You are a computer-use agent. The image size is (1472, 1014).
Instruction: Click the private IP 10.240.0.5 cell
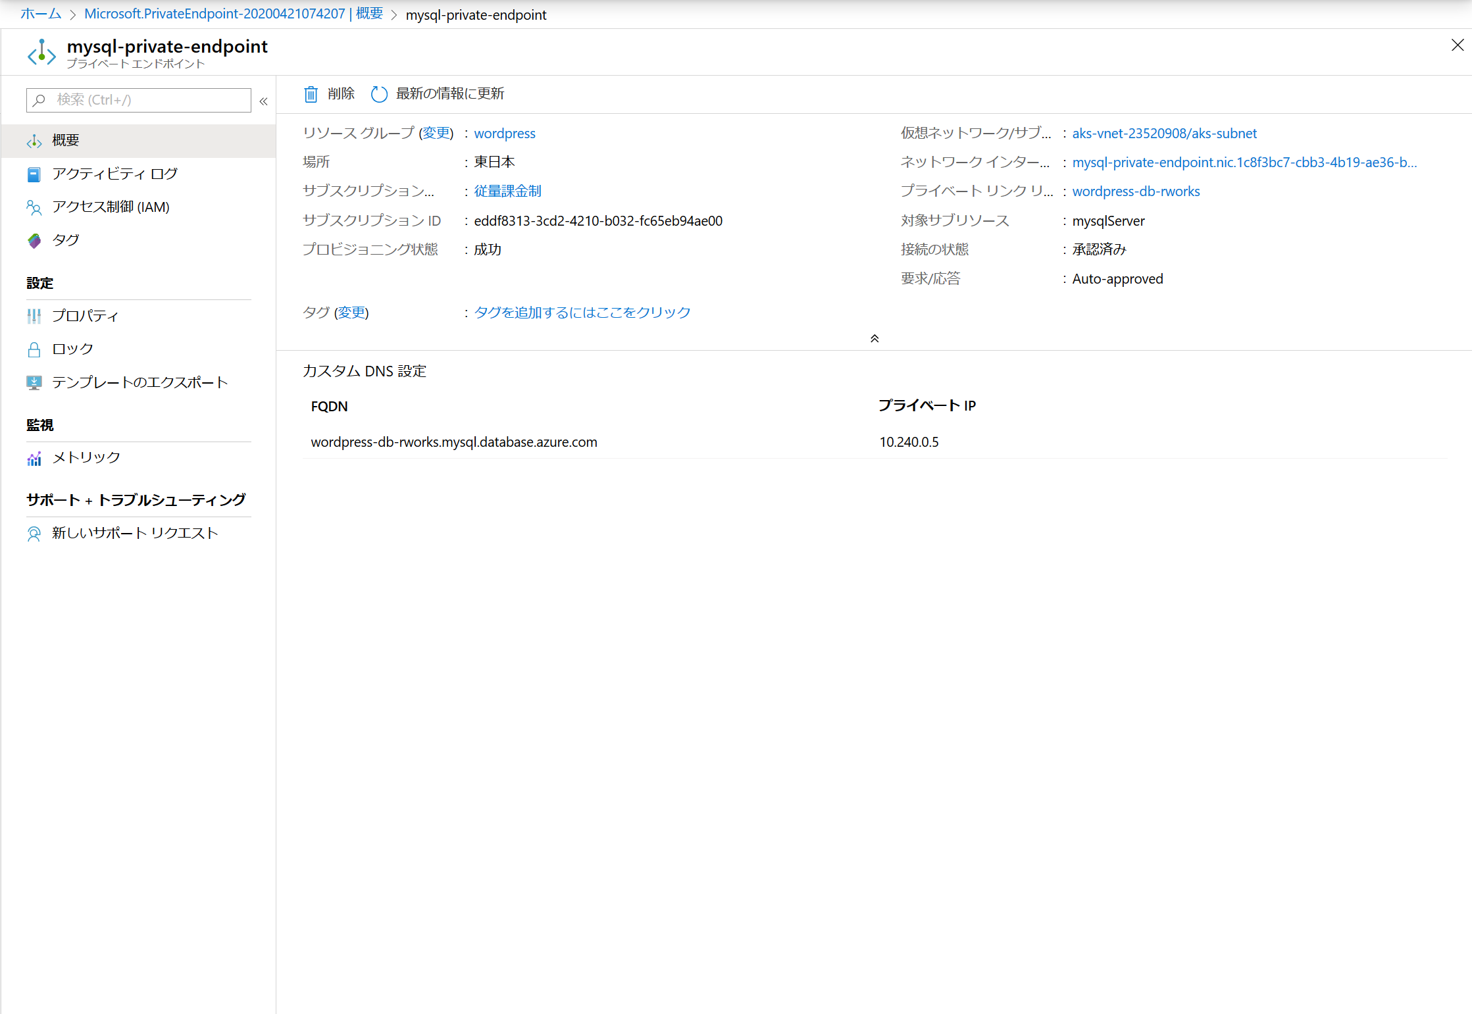(909, 442)
